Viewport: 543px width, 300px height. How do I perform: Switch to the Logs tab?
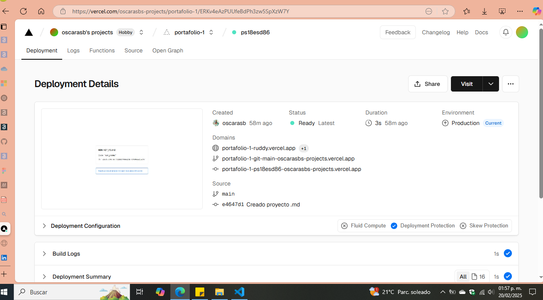[73, 50]
